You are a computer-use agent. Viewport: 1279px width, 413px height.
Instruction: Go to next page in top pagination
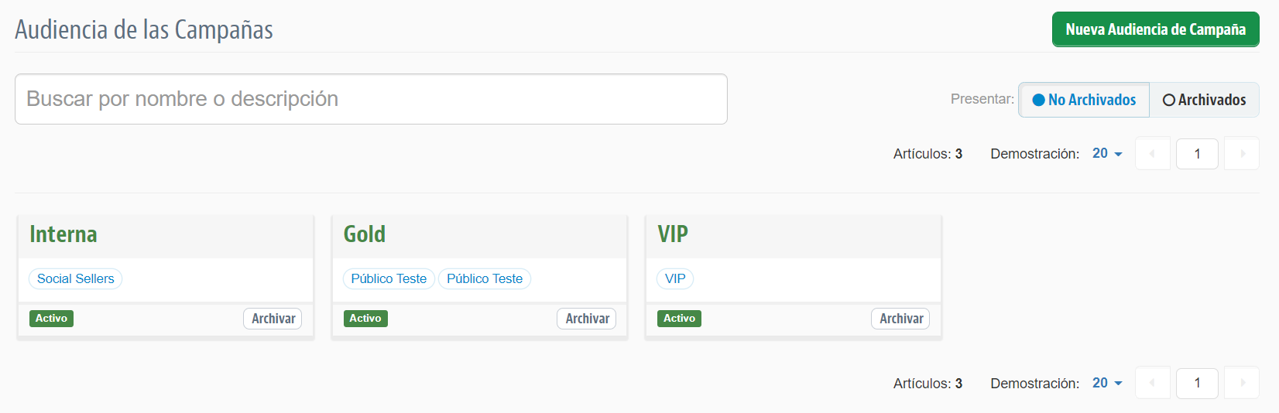[1242, 154]
